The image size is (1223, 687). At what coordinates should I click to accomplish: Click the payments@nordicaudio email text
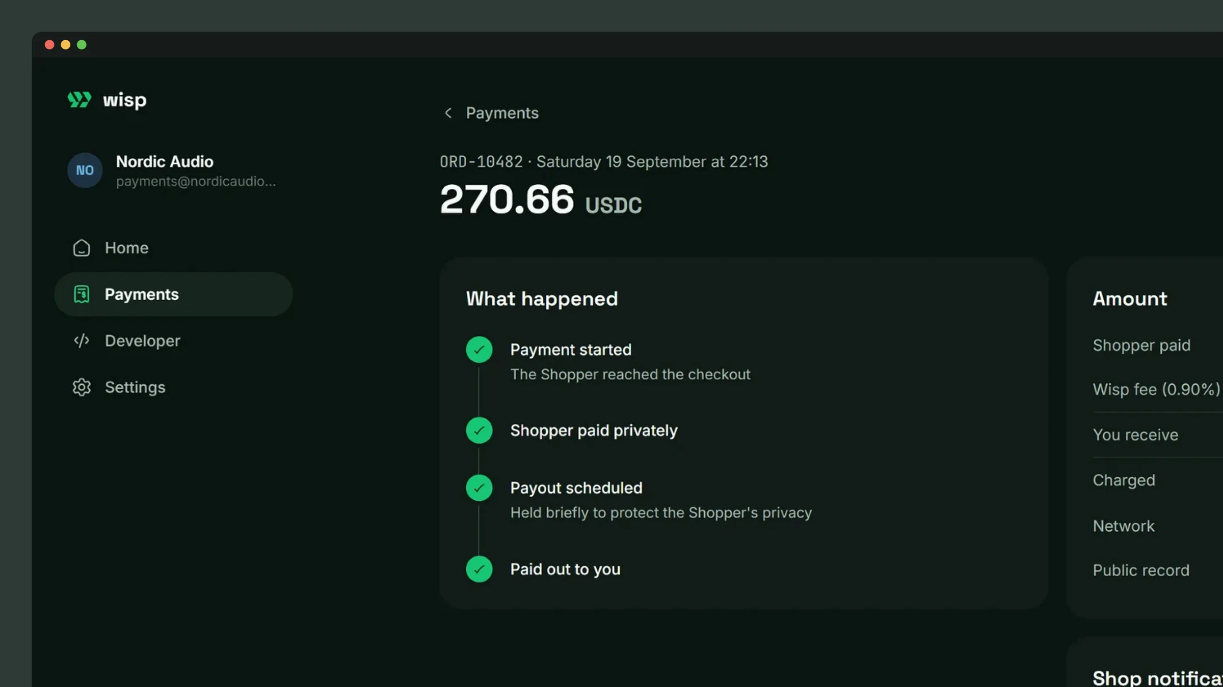[x=196, y=181]
